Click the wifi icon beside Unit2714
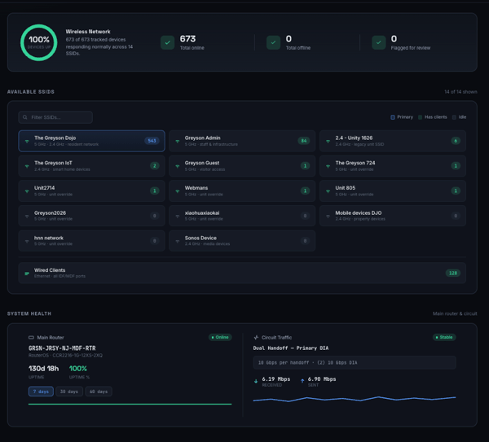 coord(27,191)
